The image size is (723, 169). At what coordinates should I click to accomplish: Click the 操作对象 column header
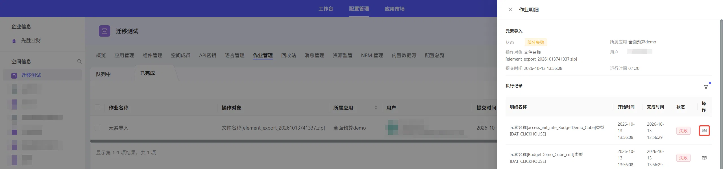pos(231,108)
